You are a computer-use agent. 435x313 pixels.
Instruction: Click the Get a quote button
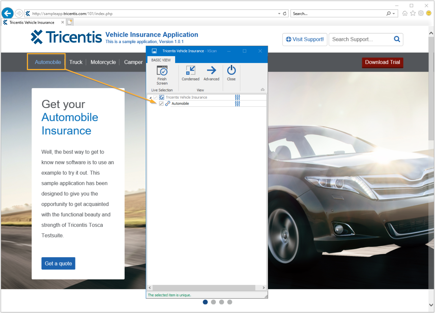click(x=58, y=264)
